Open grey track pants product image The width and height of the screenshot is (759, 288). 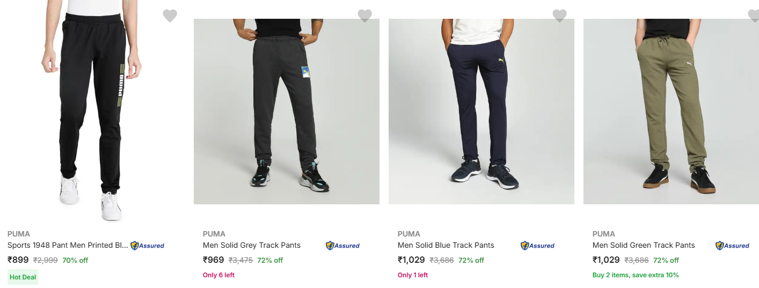click(x=286, y=112)
